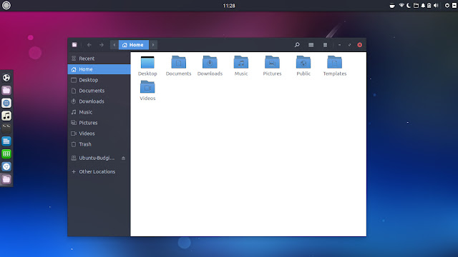Select the Documents folder icon in main pane
458x257 pixels.
coord(178,62)
